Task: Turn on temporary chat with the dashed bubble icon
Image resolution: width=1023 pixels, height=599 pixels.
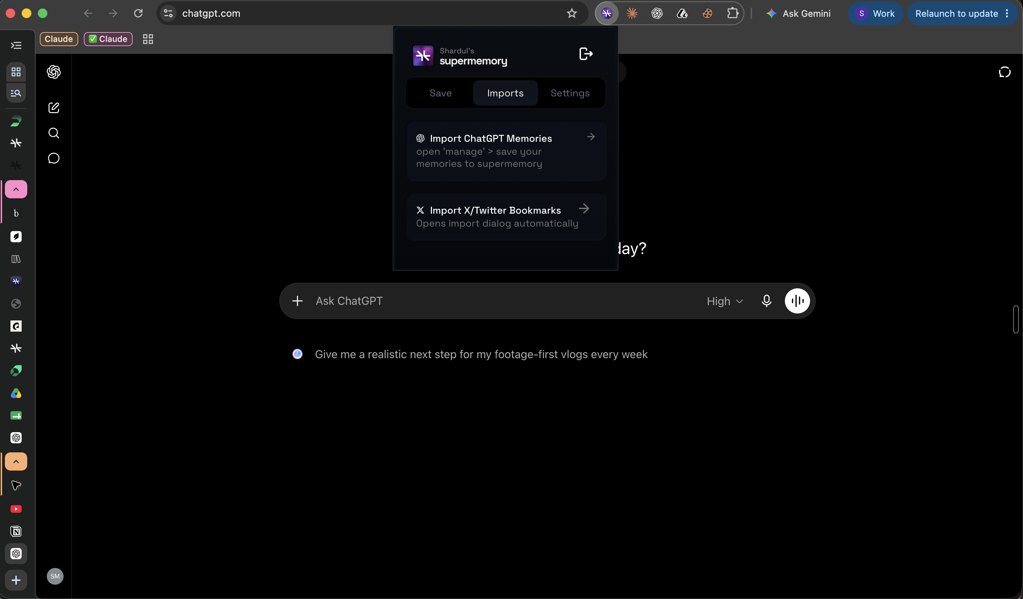Action: (x=1004, y=72)
